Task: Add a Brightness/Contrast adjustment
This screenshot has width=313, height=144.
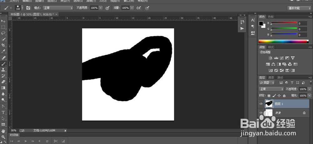Action: click(270, 58)
